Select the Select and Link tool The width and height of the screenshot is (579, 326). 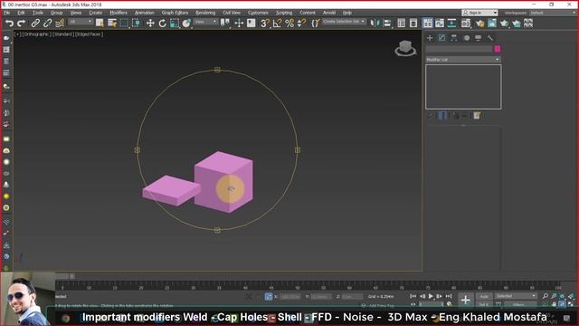pyautogui.click(x=35, y=24)
